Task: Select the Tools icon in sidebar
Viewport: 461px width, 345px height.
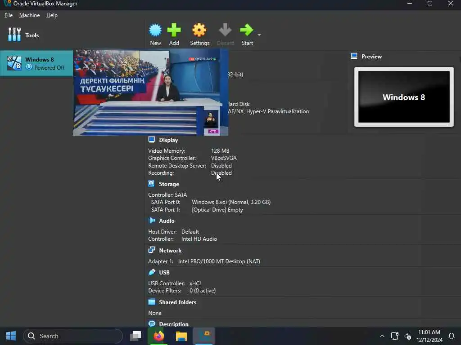Action: 14,35
